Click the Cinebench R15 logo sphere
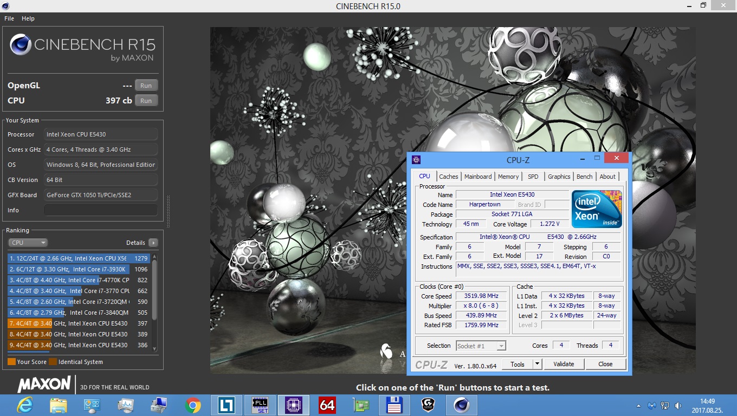Viewport: 737px width, 416px height. (x=20, y=44)
